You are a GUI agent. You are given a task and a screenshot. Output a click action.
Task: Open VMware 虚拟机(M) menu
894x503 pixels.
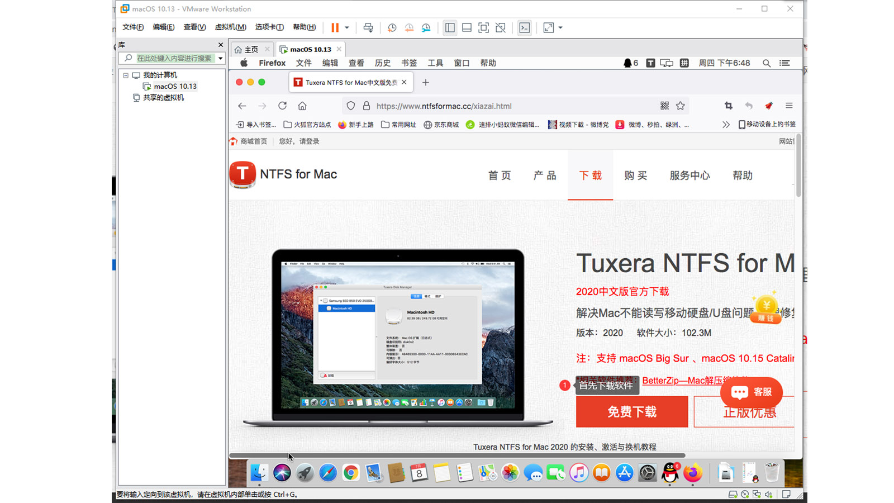[230, 27]
